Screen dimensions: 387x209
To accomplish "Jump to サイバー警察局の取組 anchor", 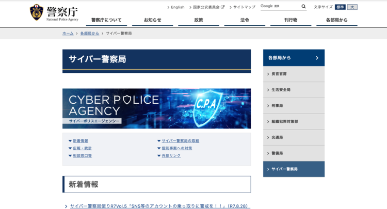I will click(x=181, y=141).
